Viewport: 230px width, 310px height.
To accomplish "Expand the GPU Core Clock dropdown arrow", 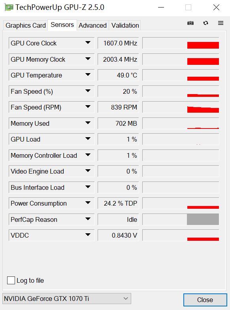I will click(88, 43).
